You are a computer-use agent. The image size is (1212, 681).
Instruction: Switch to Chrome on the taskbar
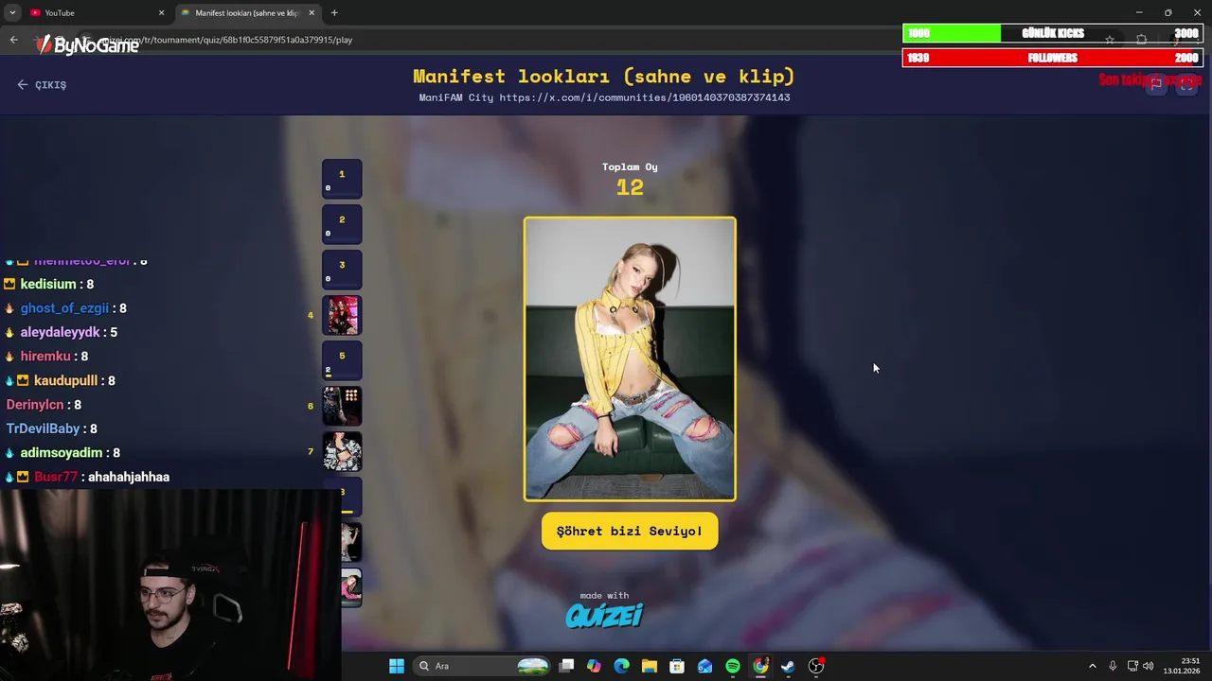[x=760, y=666]
